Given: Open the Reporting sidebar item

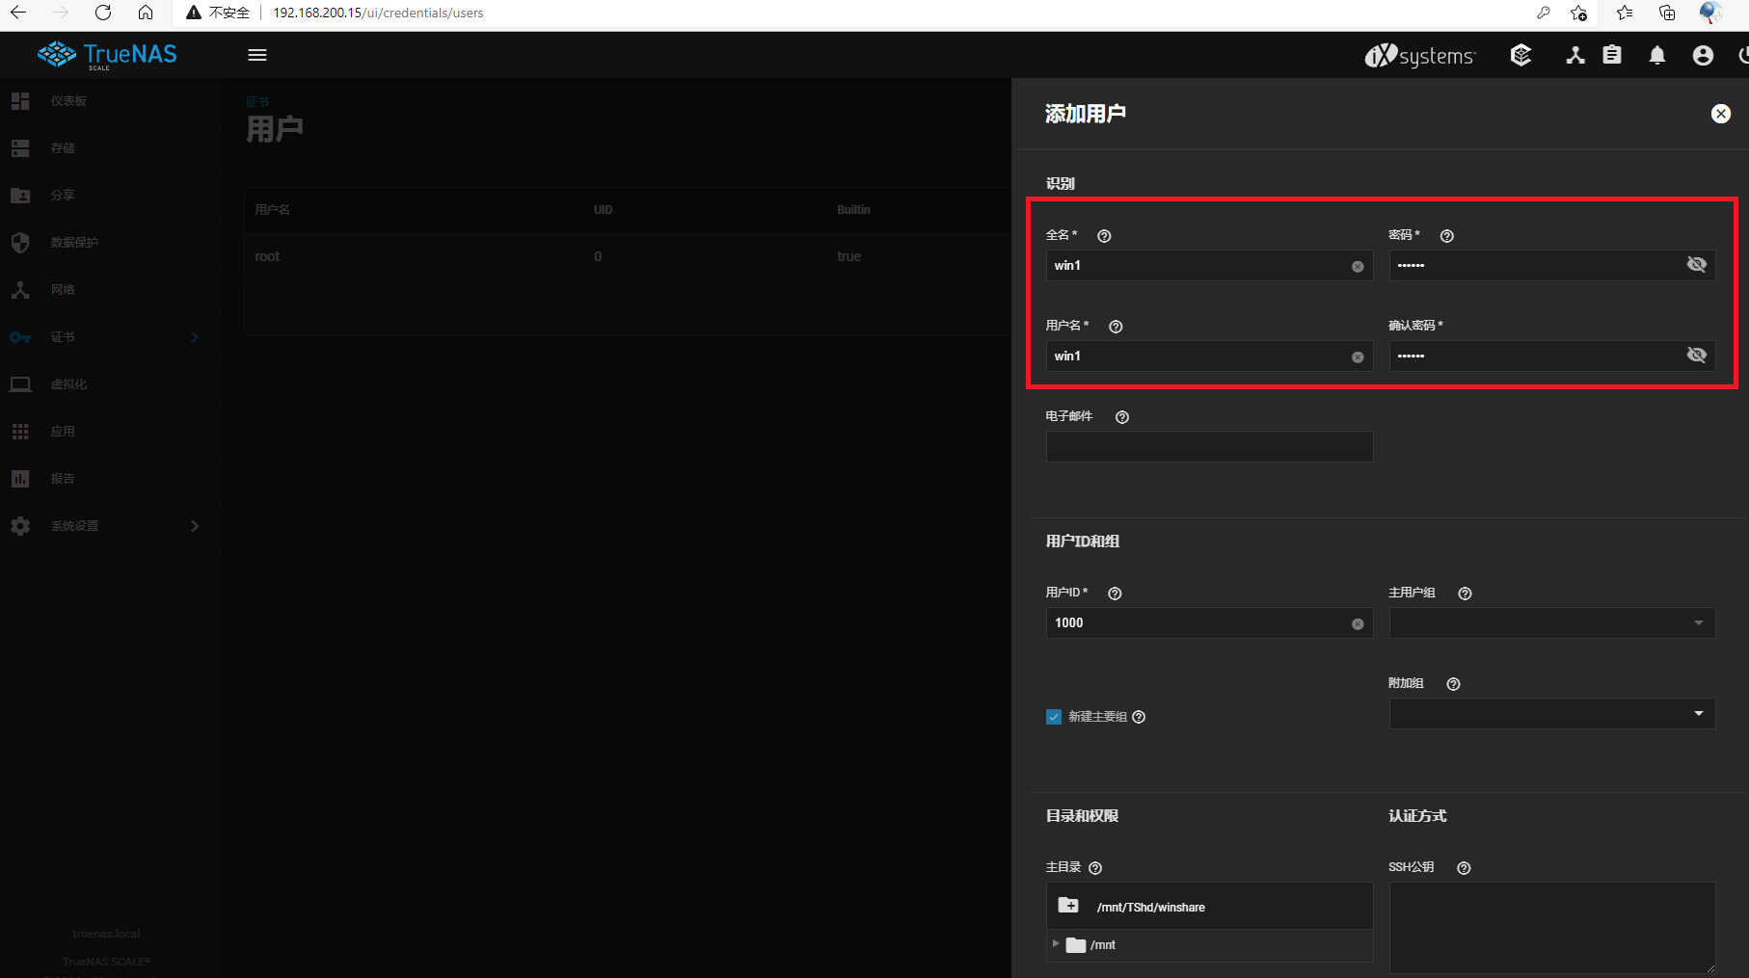Looking at the screenshot, I should [x=108, y=479].
